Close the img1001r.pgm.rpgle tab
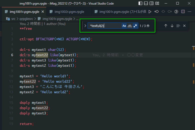 pyautogui.click(x=43, y=12)
